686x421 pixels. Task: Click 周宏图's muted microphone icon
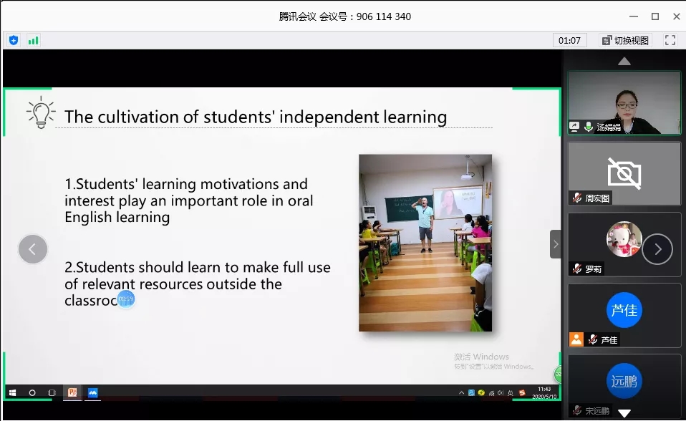(576, 198)
